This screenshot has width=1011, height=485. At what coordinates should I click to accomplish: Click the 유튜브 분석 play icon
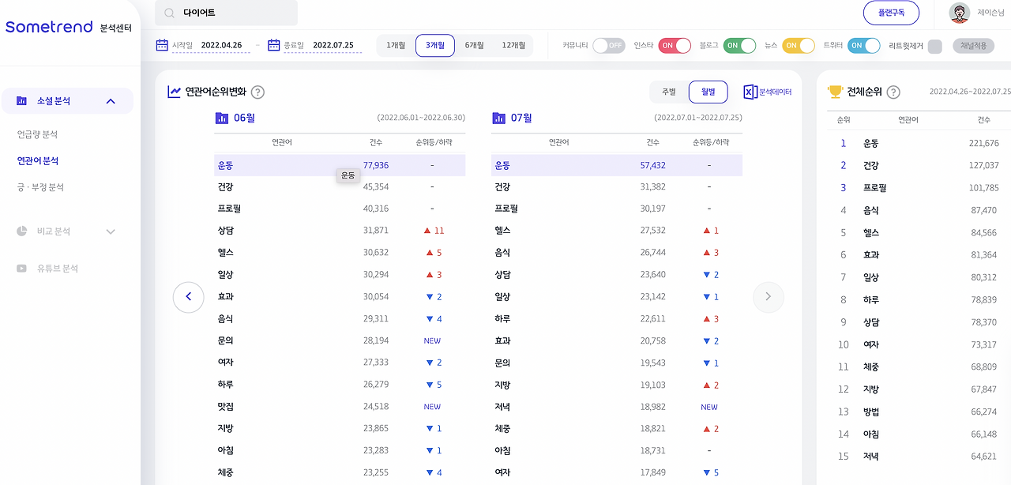coord(21,269)
